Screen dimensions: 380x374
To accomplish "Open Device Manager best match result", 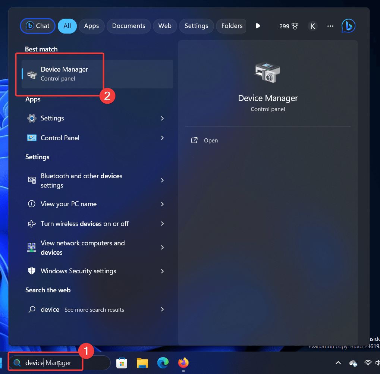I will (97, 74).
